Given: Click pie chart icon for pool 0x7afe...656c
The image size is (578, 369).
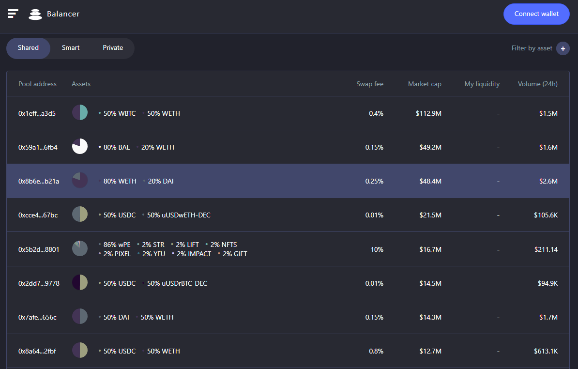Looking at the screenshot, I should pos(79,317).
